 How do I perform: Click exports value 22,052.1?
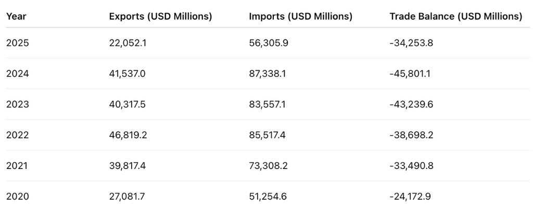pos(128,43)
